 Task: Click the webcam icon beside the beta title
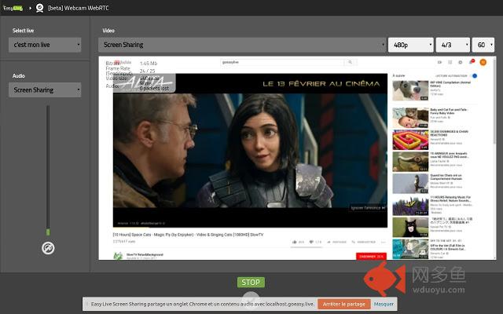pos(40,8)
